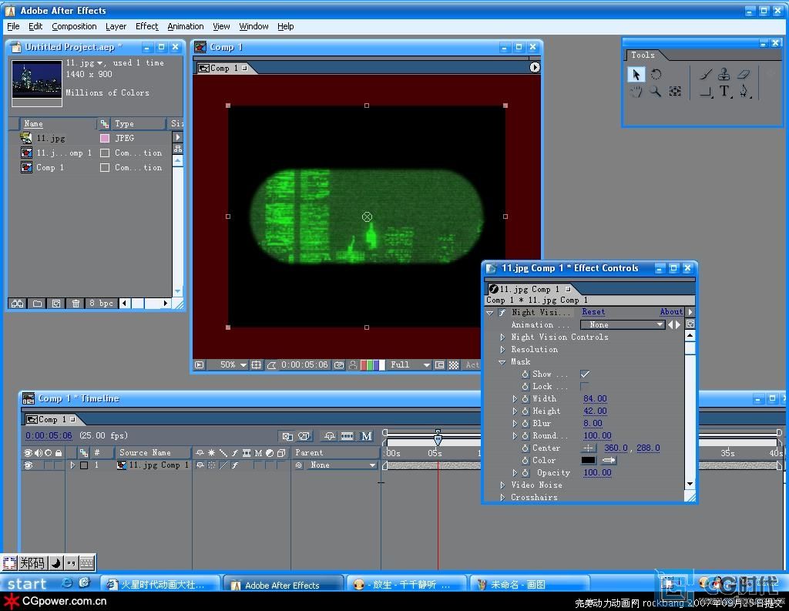Open the Effect menu
The image size is (789, 611).
pyautogui.click(x=147, y=26)
